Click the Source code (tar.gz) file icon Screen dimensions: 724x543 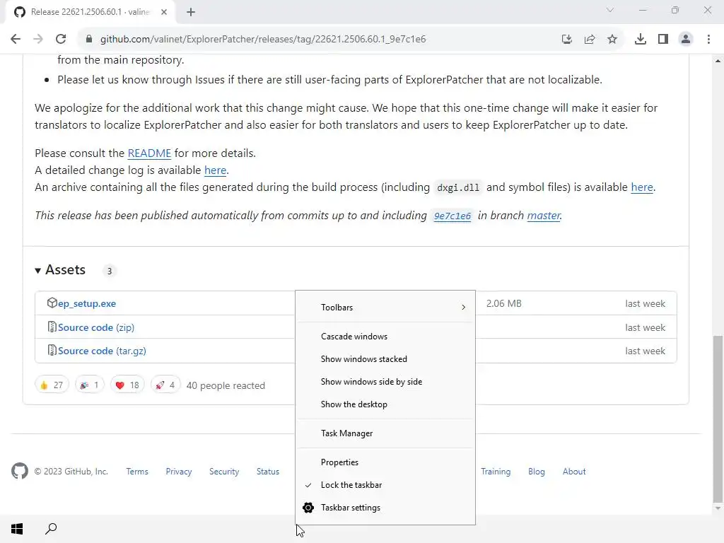[x=52, y=351]
